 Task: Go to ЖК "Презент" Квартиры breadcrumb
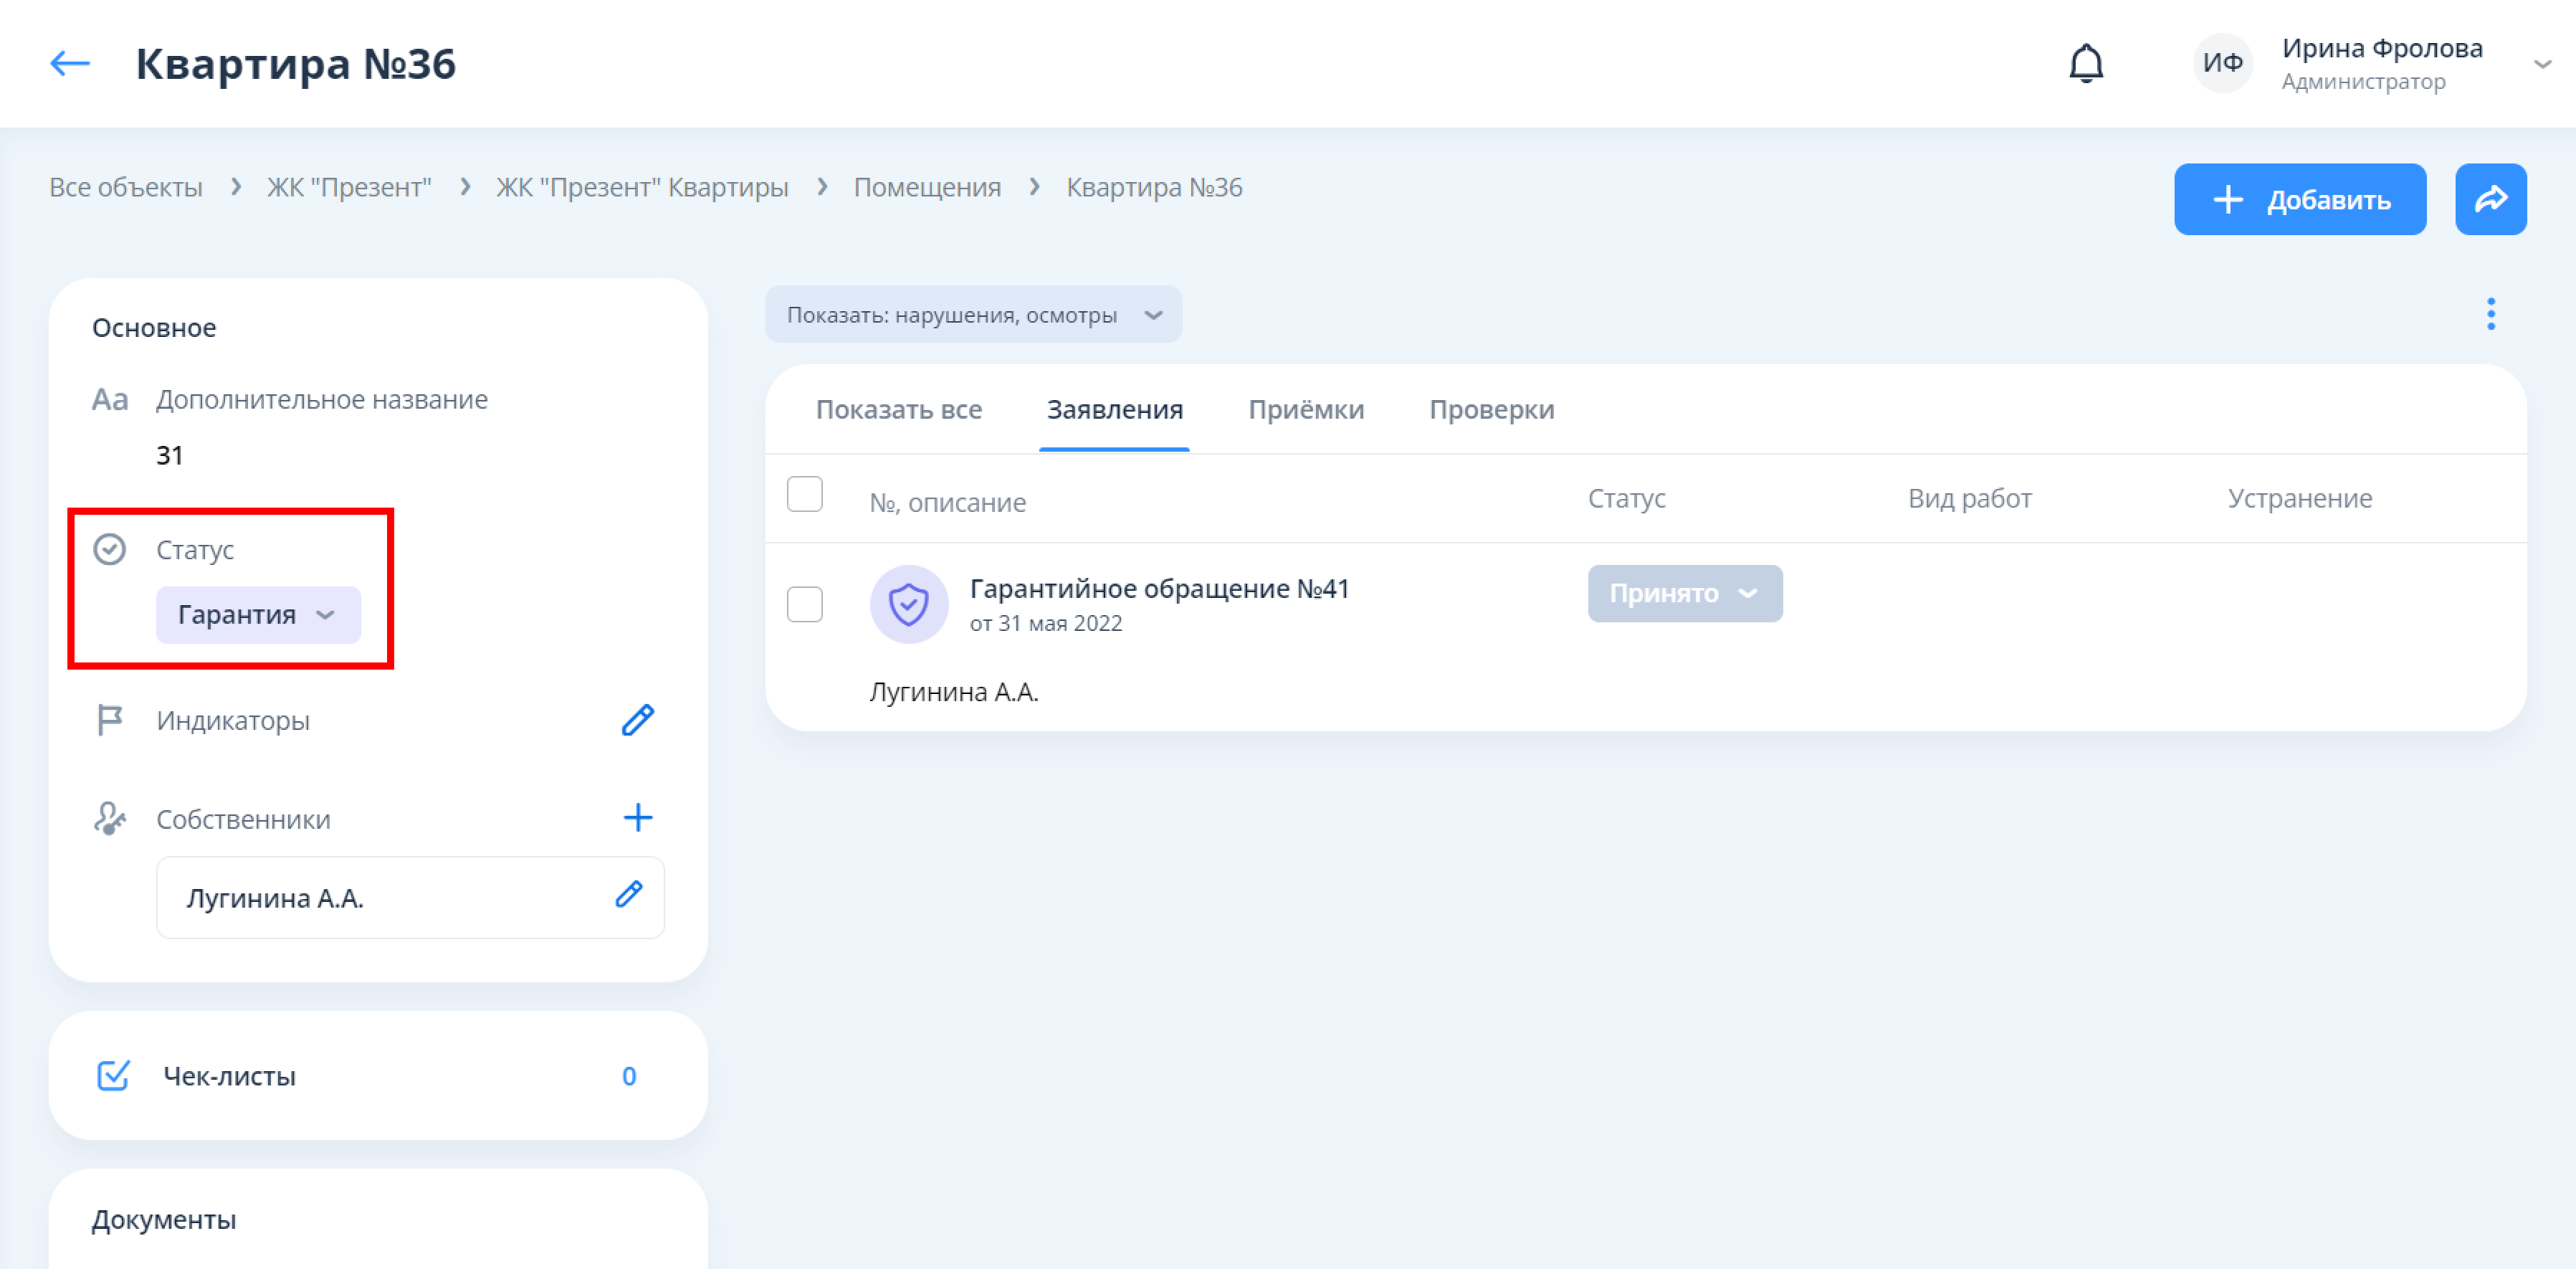point(642,188)
